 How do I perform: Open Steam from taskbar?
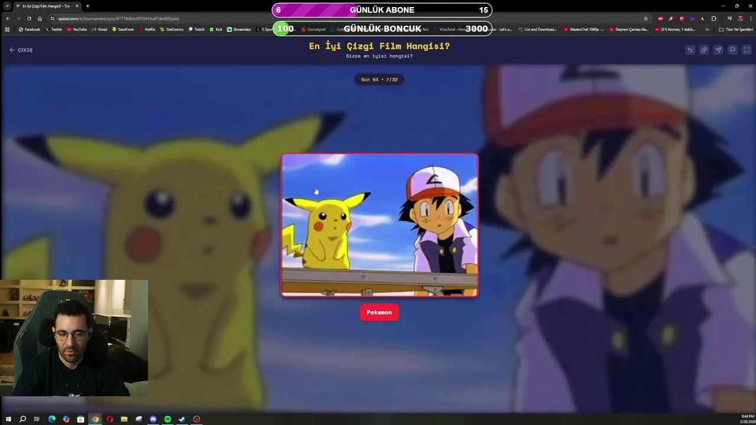pyautogui.click(x=182, y=419)
